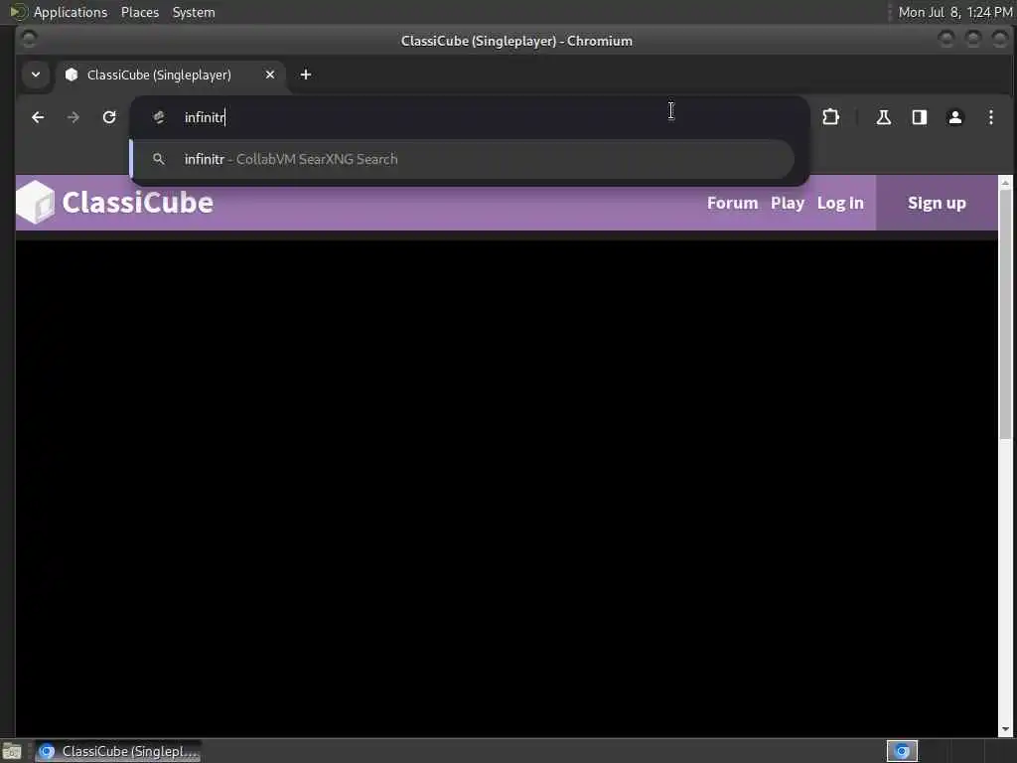Open the profile avatar menu
1017x763 pixels.
(x=954, y=117)
